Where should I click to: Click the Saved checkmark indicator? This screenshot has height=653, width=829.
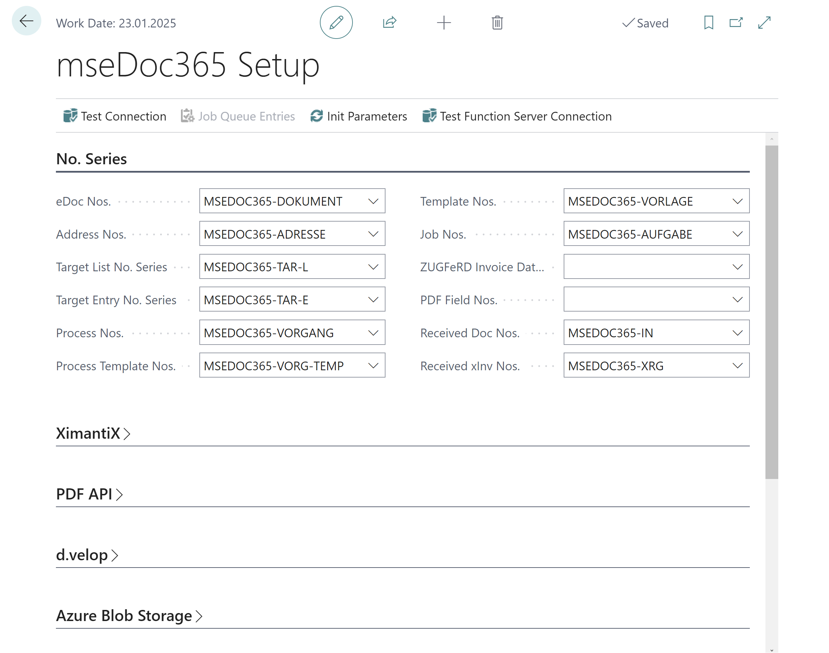(x=645, y=23)
